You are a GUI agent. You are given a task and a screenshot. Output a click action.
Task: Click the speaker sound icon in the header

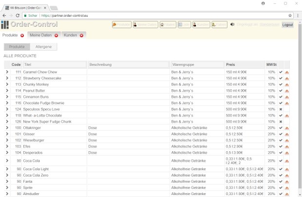[x=232, y=24]
